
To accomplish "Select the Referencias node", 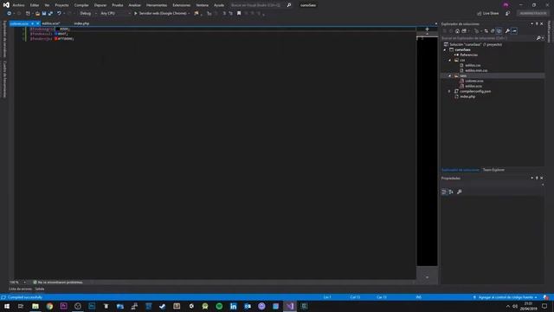I will point(468,55).
